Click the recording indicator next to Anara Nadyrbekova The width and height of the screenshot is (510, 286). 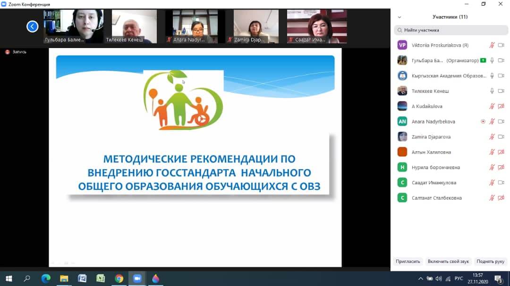483,122
